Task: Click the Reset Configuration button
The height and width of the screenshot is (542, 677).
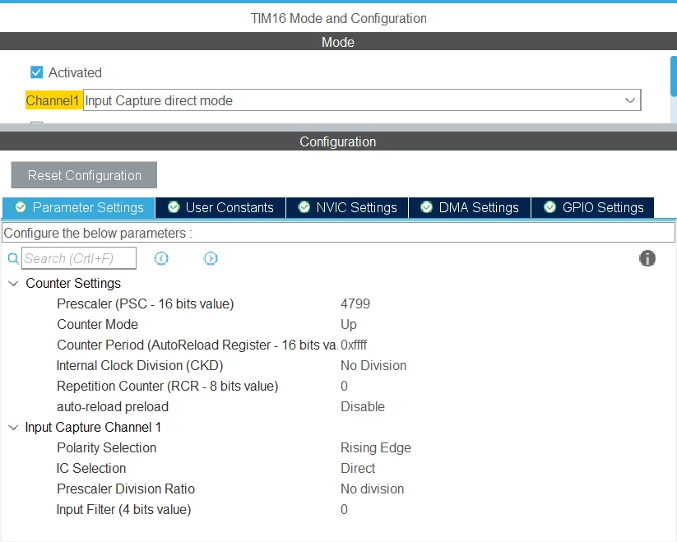Action: (x=84, y=174)
